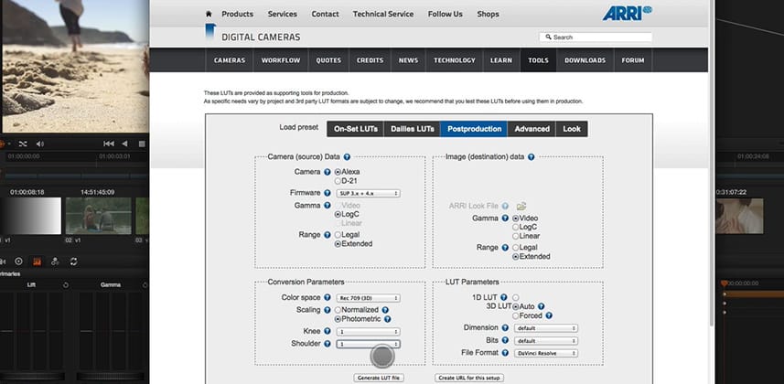Open help icon next to Scaling
This screenshot has height=384, width=784.
tap(327, 310)
